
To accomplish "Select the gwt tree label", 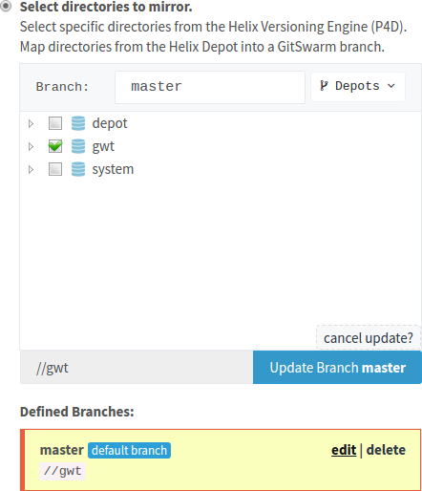I will (x=103, y=147).
